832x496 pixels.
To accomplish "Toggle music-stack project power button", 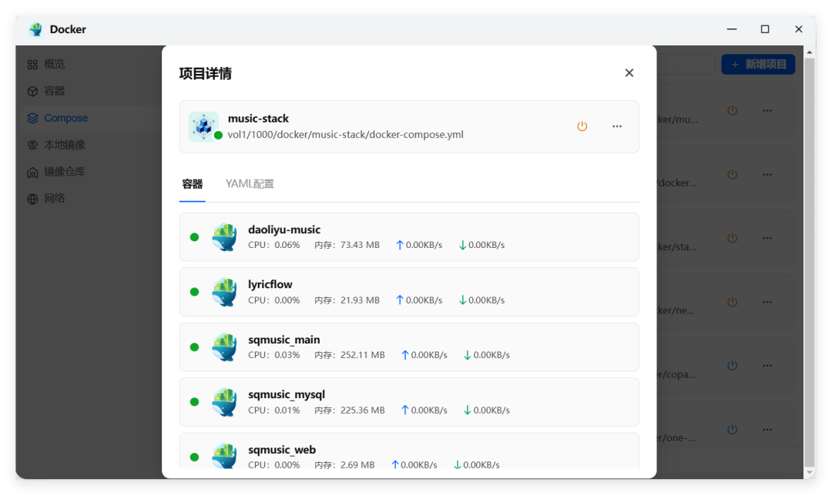I will point(582,126).
